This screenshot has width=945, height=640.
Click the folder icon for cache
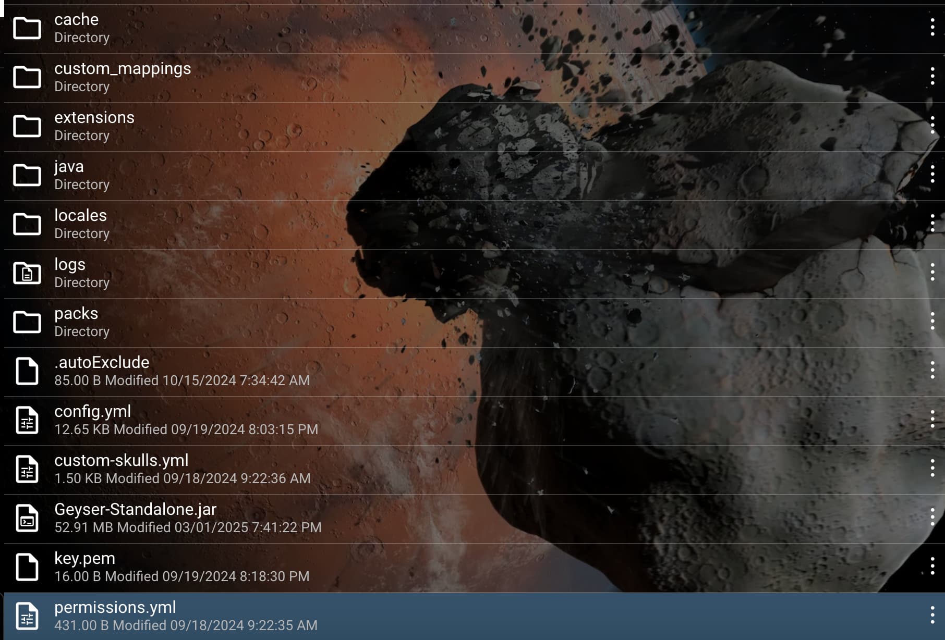[27, 28]
